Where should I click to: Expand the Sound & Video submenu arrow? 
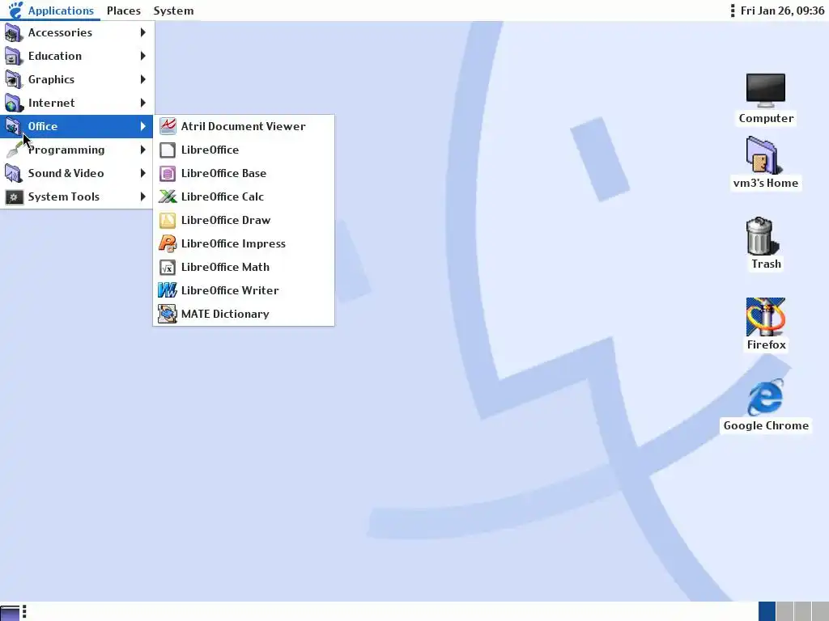142,173
